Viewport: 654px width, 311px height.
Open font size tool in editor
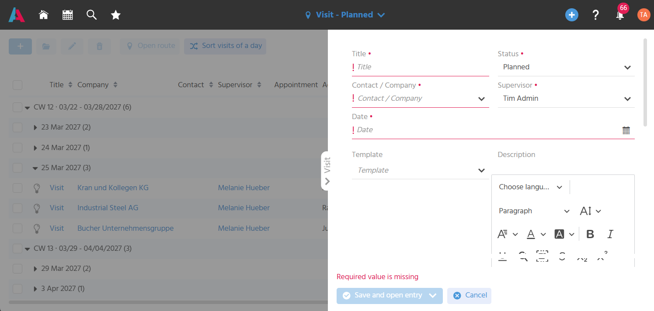coord(591,211)
